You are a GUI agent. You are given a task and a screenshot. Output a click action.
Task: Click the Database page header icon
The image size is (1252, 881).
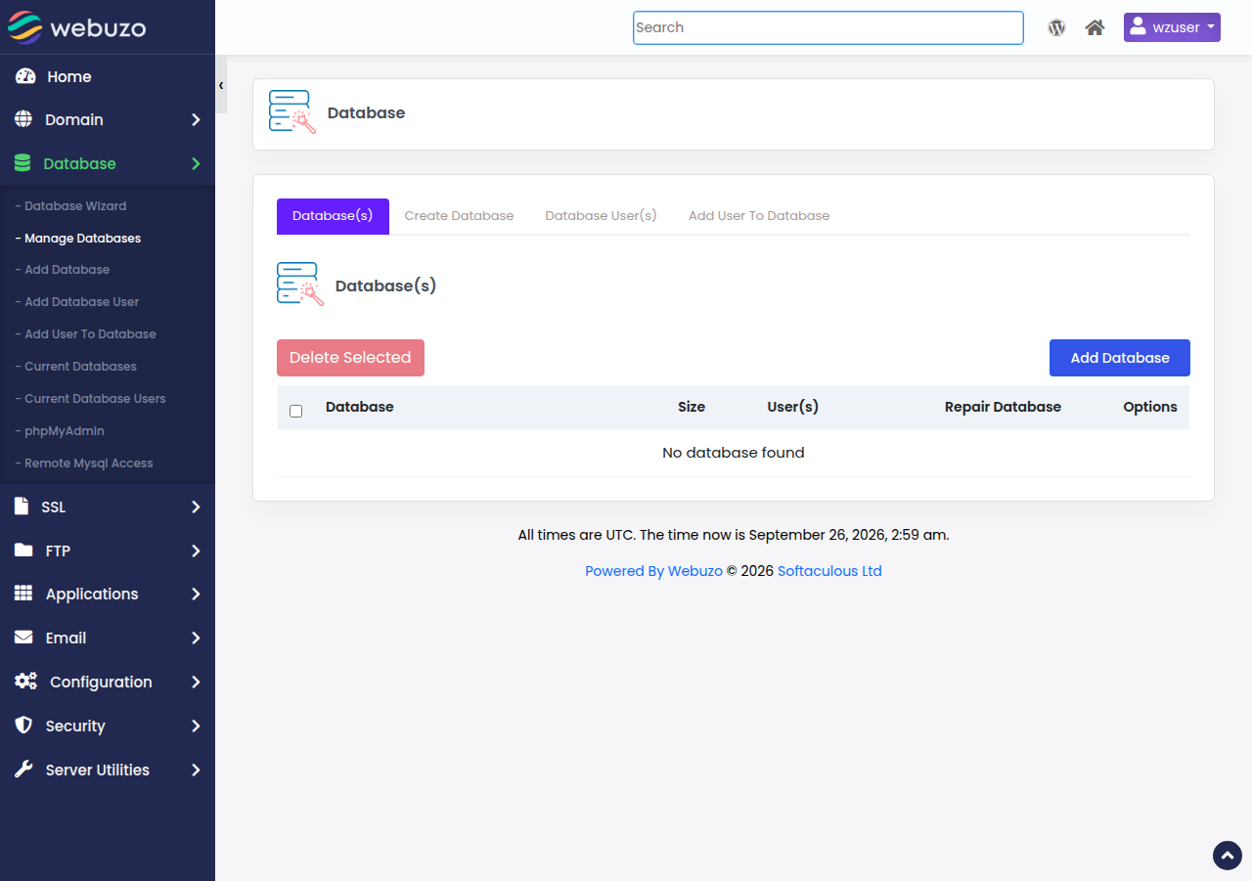[291, 112]
